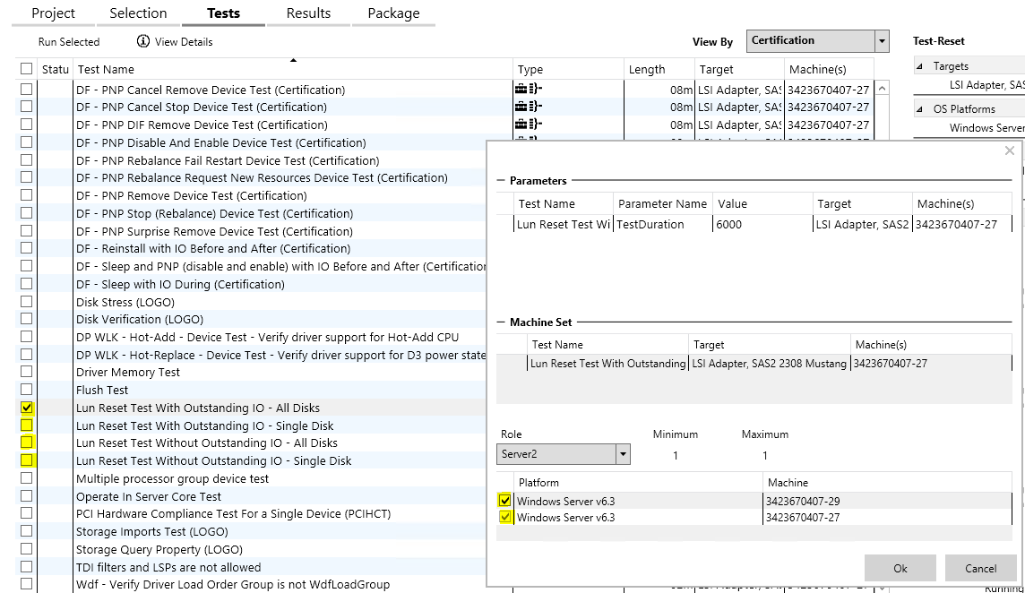Uncheck Lun Reset With Outstanding IO All Disks
Image resolution: width=1025 pixels, height=593 pixels.
(x=27, y=408)
